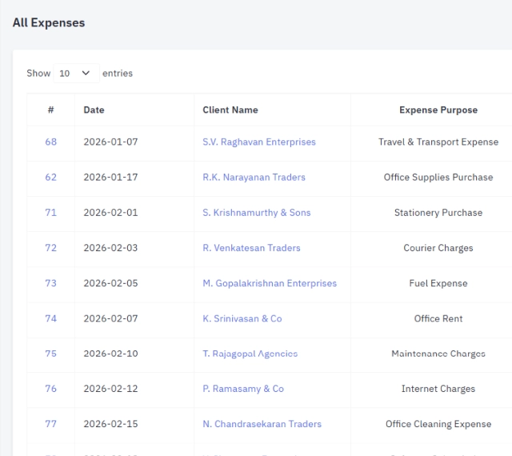Open expense number 68 link
The height and width of the screenshot is (456, 512).
(51, 142)
